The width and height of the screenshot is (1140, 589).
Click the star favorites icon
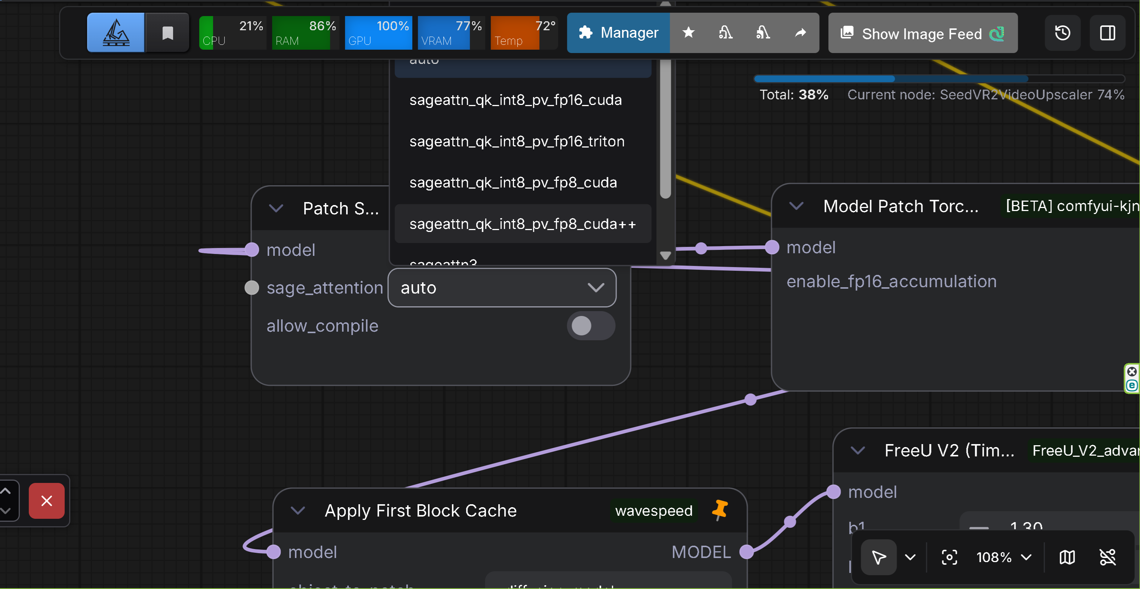(688, 33)
